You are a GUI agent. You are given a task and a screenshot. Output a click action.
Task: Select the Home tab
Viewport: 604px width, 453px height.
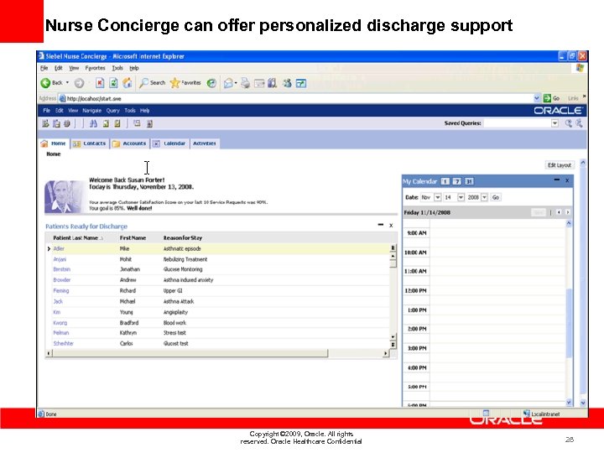click(54, 143)
